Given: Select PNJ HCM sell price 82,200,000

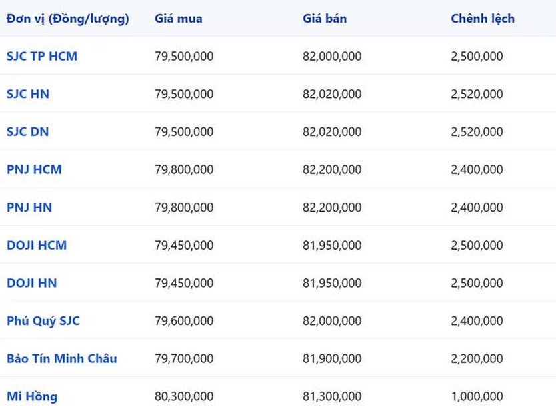Looking at the screenshot, I should pos(332,169).
